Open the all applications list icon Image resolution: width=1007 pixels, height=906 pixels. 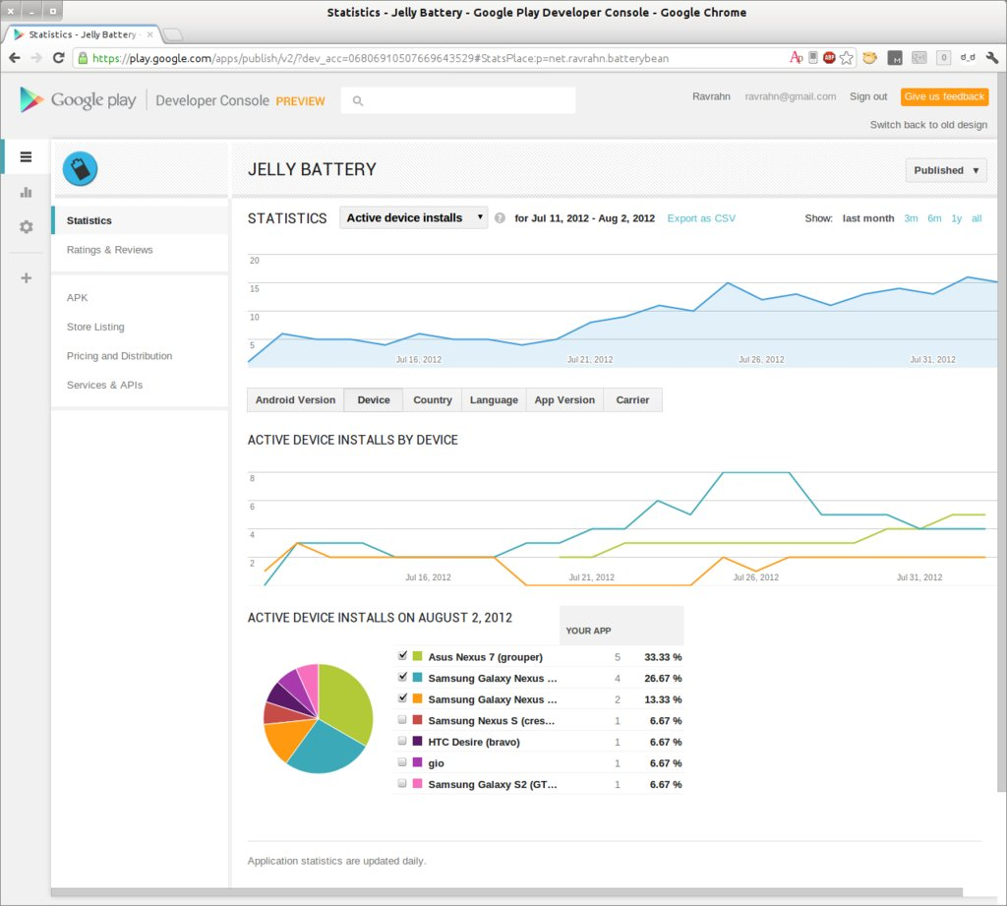(26, 156)
